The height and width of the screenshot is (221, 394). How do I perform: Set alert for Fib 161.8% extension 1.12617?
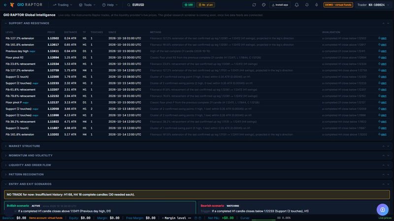[382, 45]
